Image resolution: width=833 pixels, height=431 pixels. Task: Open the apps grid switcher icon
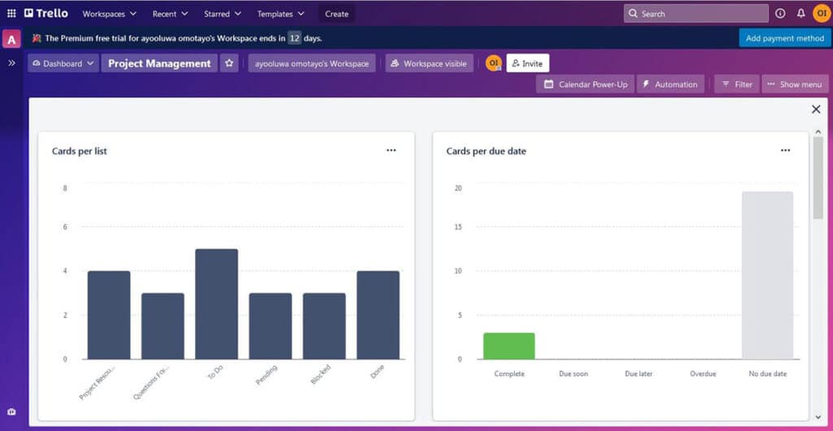(x=11, y=14)
